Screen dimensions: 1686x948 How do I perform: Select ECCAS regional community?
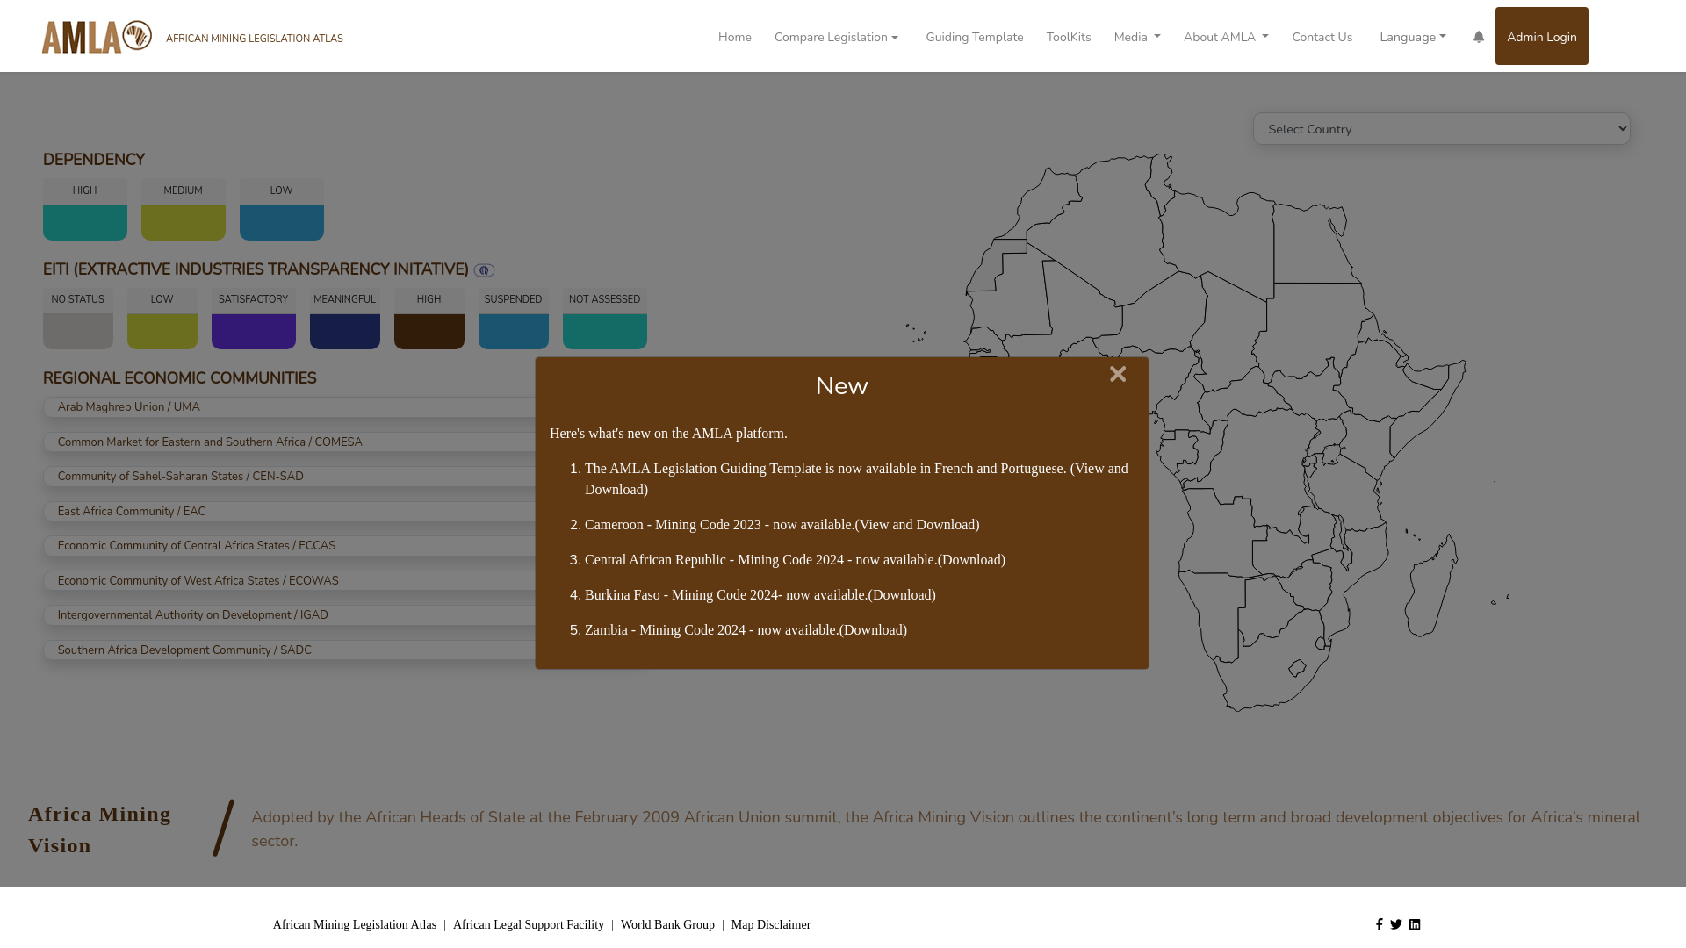pyautogui.click(x=290, y=546)
